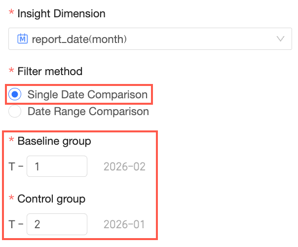This screenshot has width=298, height=247.
Task: Select the Single Date Comparison radio button
Action: (15, 94)
